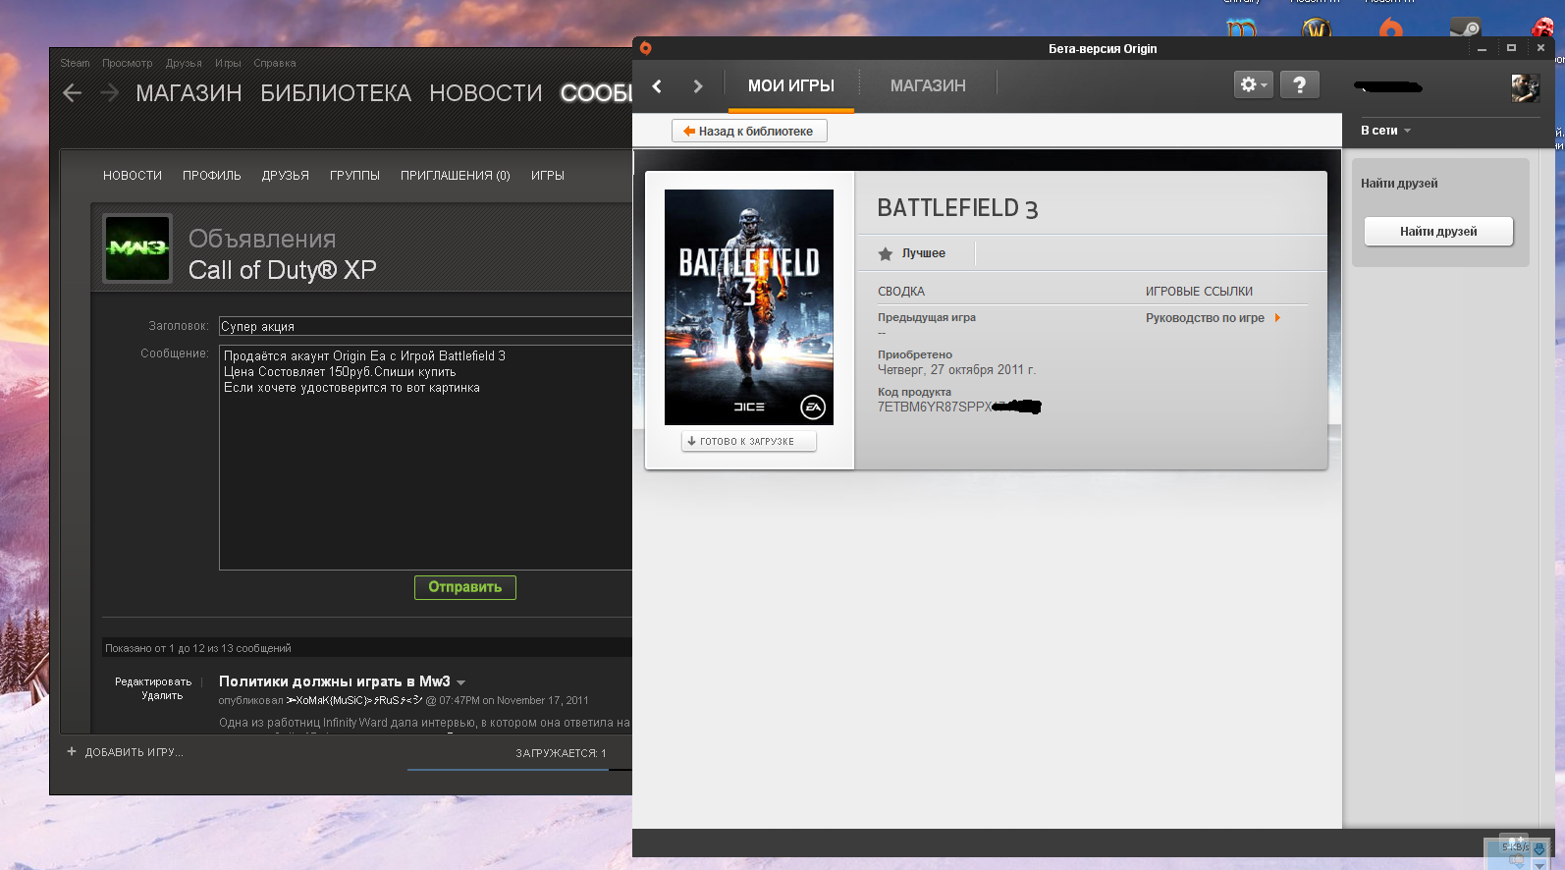Screen dimensions: 1565x870
Task: Open the Игры menu in Steam
Action: click(x=228, y=63)
